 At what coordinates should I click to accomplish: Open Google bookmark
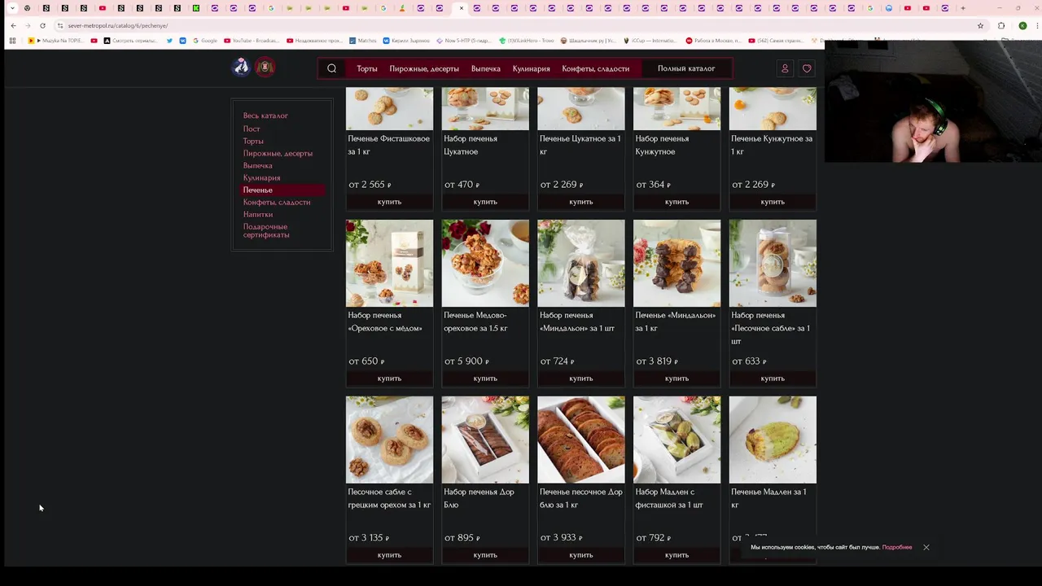coord(204,40)
